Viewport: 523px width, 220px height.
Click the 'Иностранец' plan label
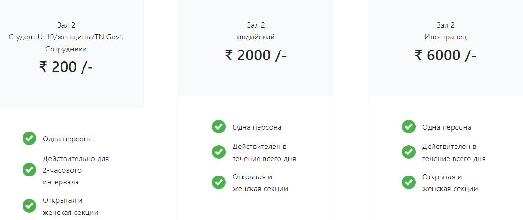[x=446, y=37]
